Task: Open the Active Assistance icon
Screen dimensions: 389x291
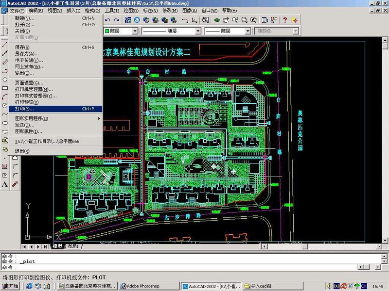Action: point(295,20)
